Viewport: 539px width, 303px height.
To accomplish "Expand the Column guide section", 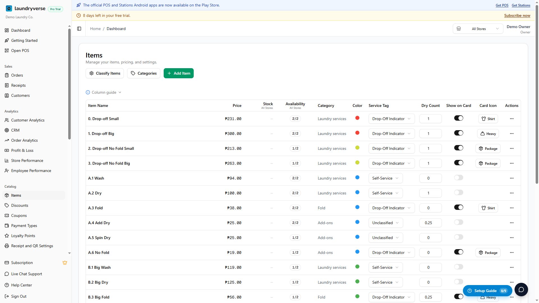I will (x=104, y=92).
